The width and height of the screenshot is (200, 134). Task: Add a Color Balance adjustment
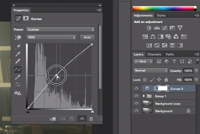153,37
